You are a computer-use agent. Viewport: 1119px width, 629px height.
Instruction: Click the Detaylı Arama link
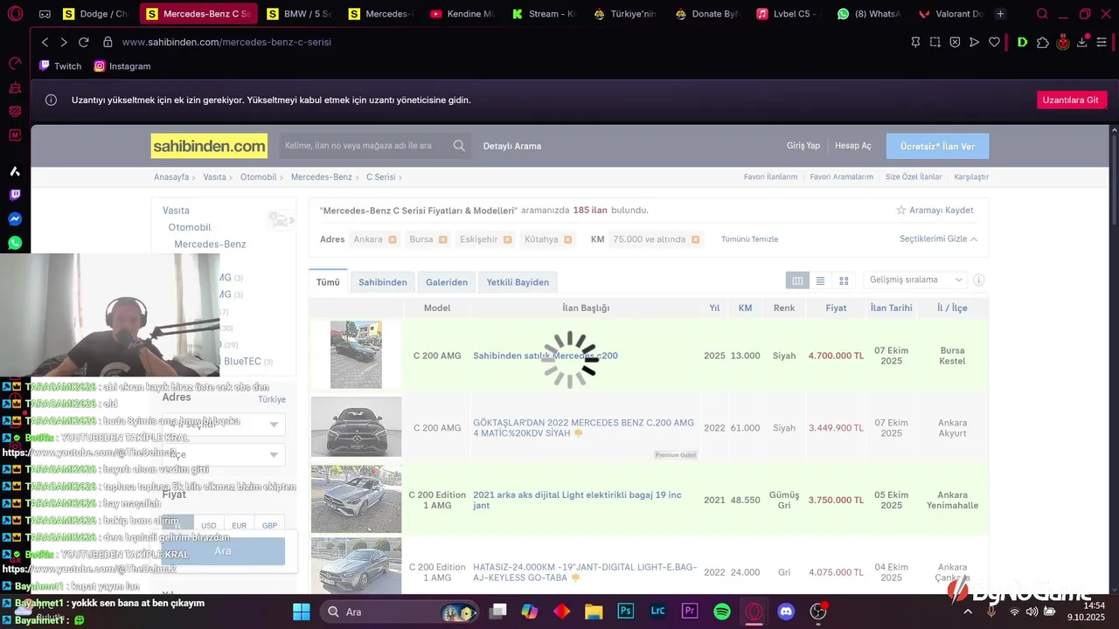click(x=512, y=146)
